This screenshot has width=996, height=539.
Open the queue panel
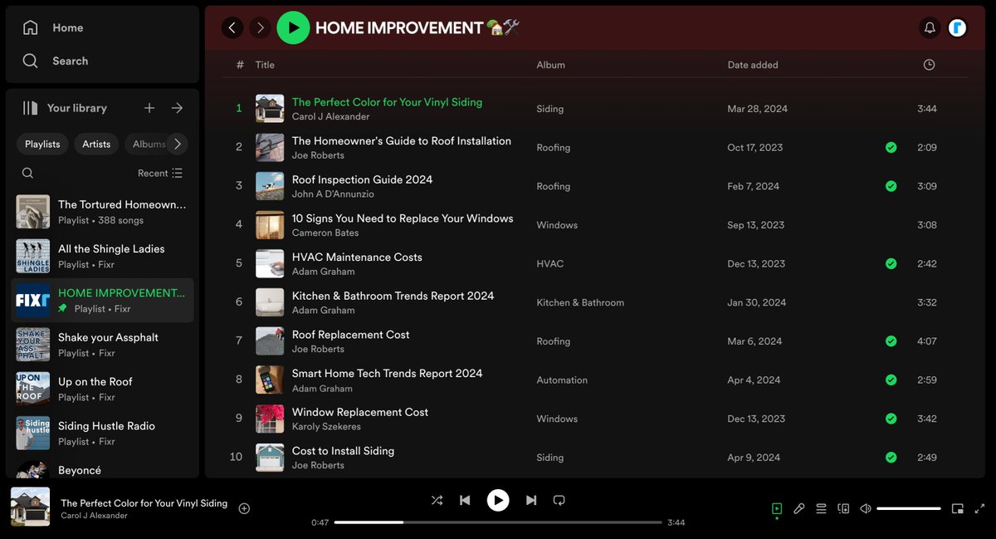[821, 508]
